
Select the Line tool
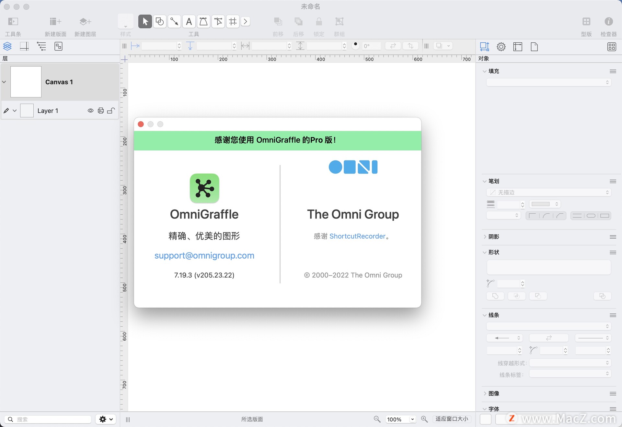[174, 21]
